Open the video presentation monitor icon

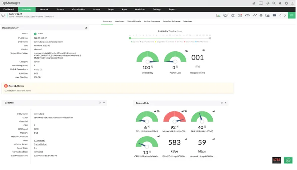tap(261, 3)
